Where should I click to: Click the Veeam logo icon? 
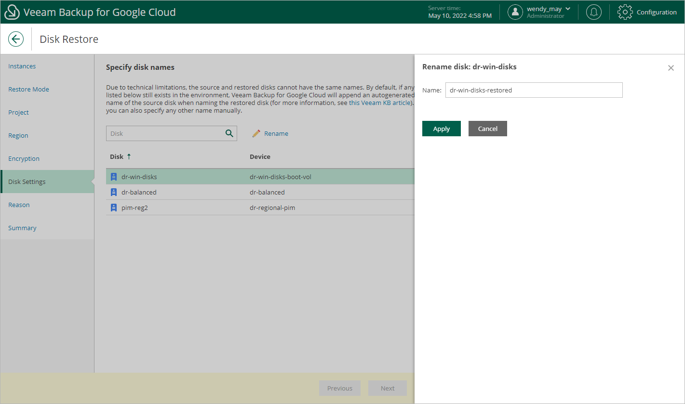click(x=12, y=12)
